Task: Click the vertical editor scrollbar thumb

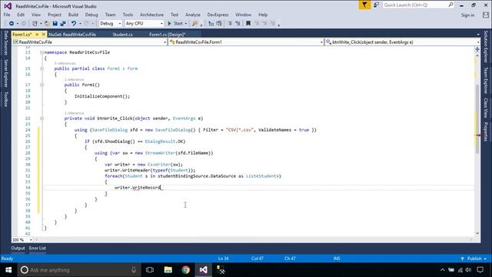Action: tap(477, 119)
